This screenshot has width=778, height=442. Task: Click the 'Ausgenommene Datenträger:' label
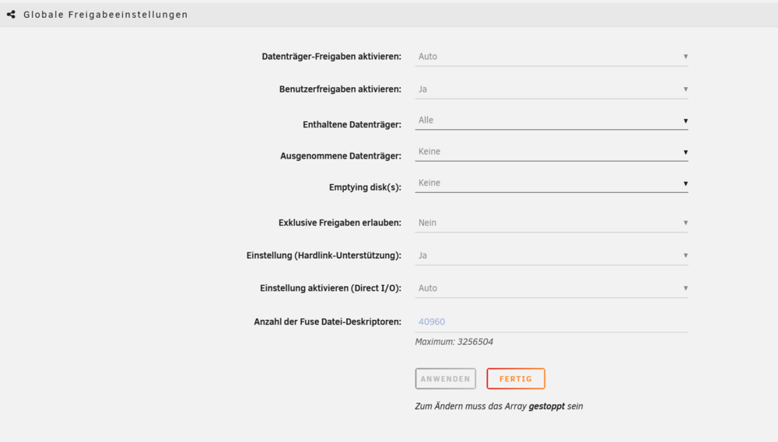tap(341, 155)
